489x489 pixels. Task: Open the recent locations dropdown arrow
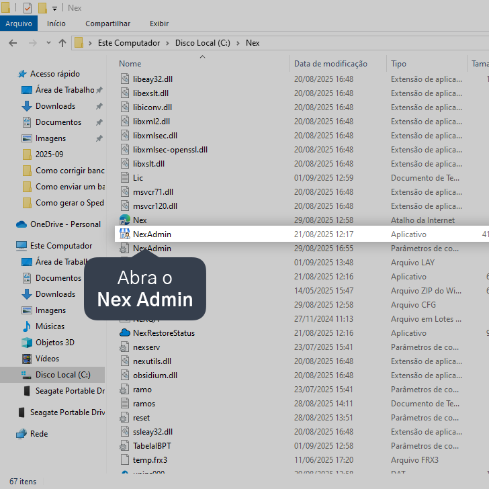48,43
